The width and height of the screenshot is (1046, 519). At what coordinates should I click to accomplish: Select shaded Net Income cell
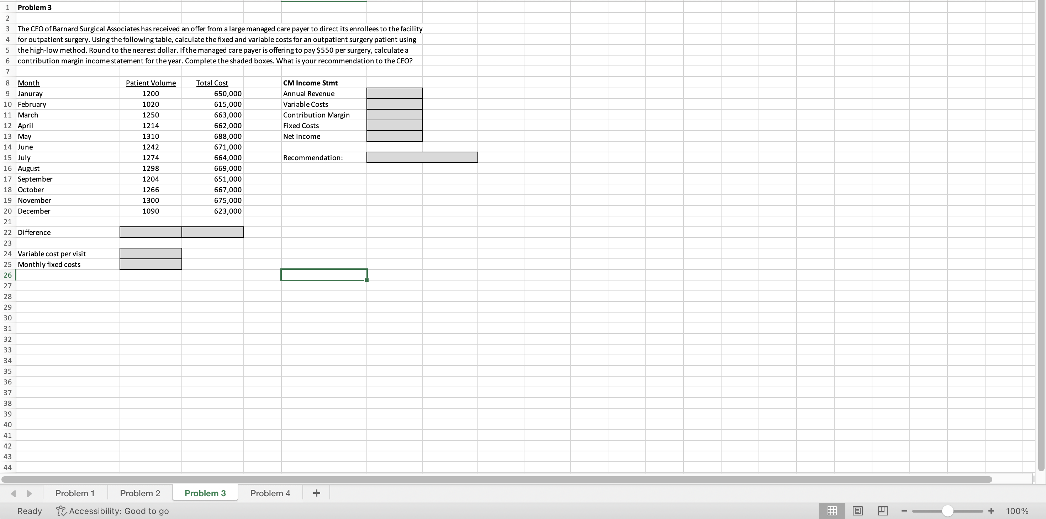[x=394, y=137]
